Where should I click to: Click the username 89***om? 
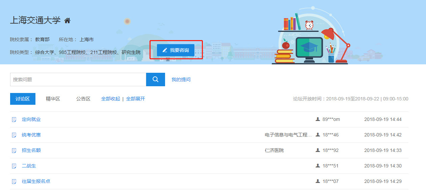[331, 119]
